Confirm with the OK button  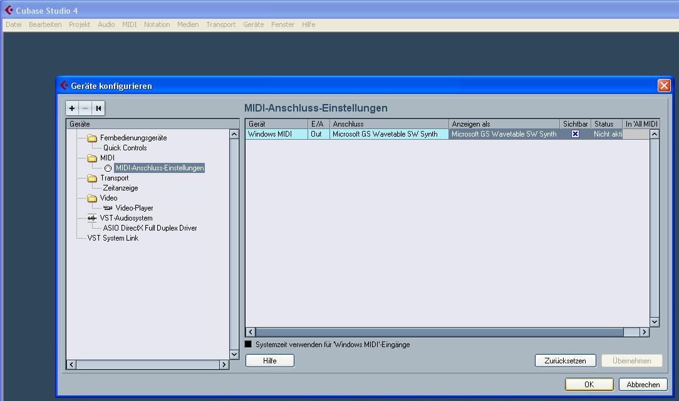(589, 385)
